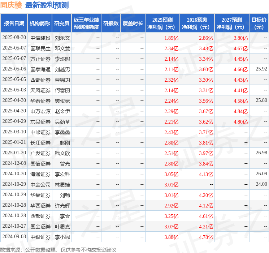Click the 4.84亿 forecast value

(x=240, y=111)
